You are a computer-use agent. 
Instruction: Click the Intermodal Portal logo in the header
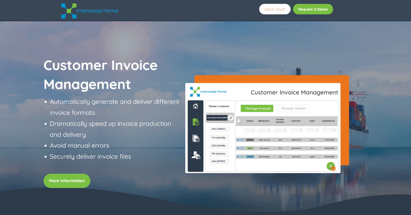coord(89,10)
